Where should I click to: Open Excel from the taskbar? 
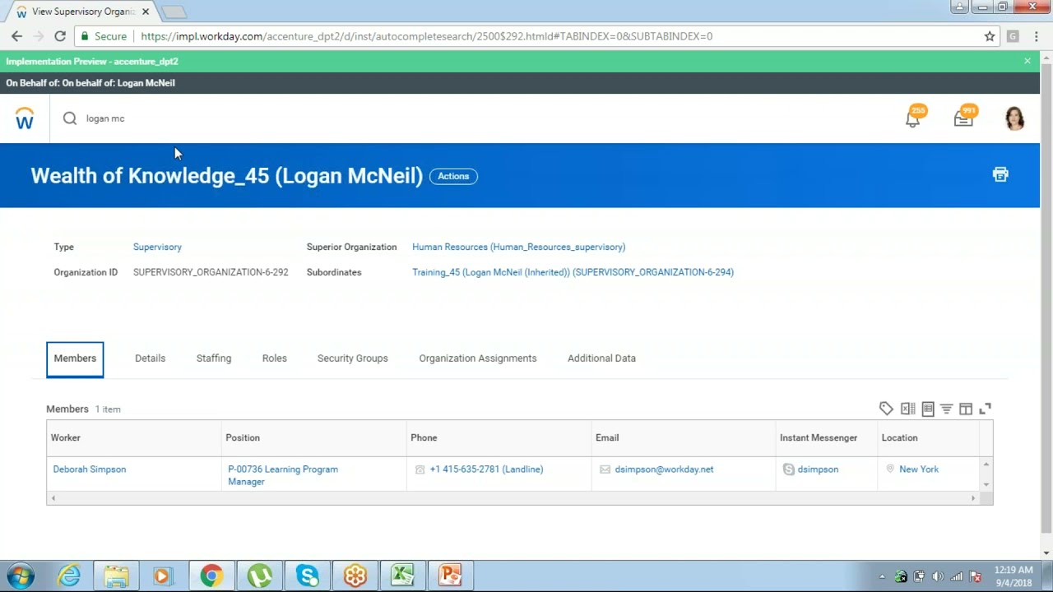402,576
